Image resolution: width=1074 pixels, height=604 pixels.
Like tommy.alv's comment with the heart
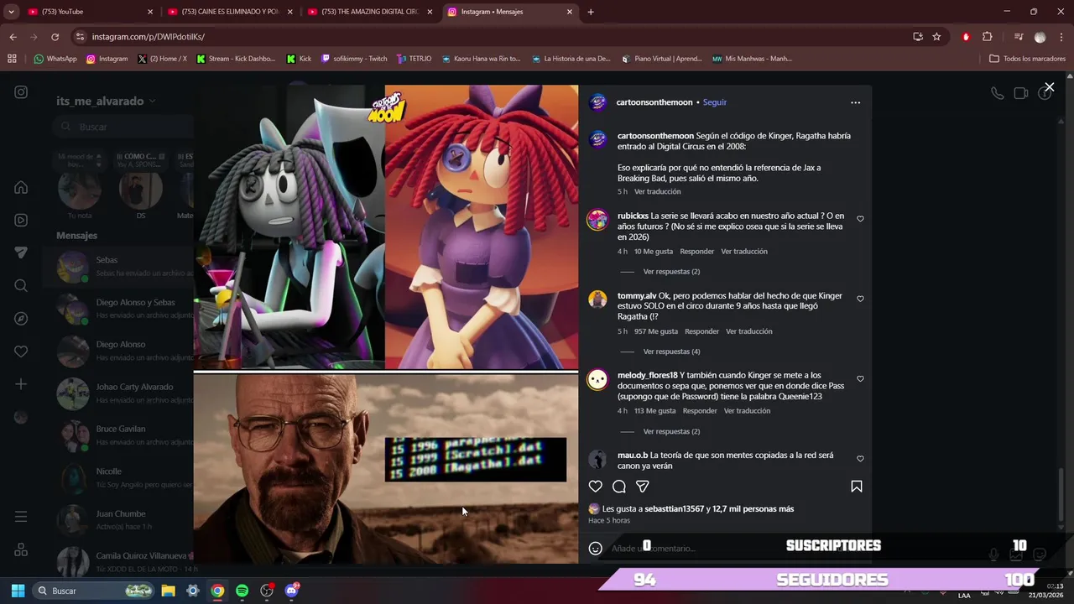point(860,299)
